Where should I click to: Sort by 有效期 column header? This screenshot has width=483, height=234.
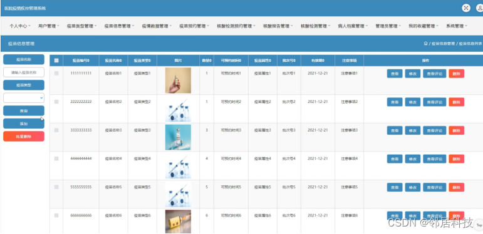click(318, 61)
